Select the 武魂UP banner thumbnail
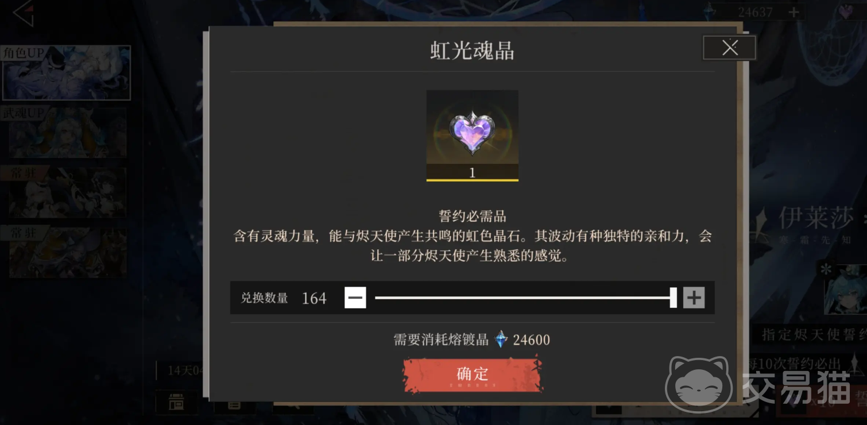 [x=66, y=133]
